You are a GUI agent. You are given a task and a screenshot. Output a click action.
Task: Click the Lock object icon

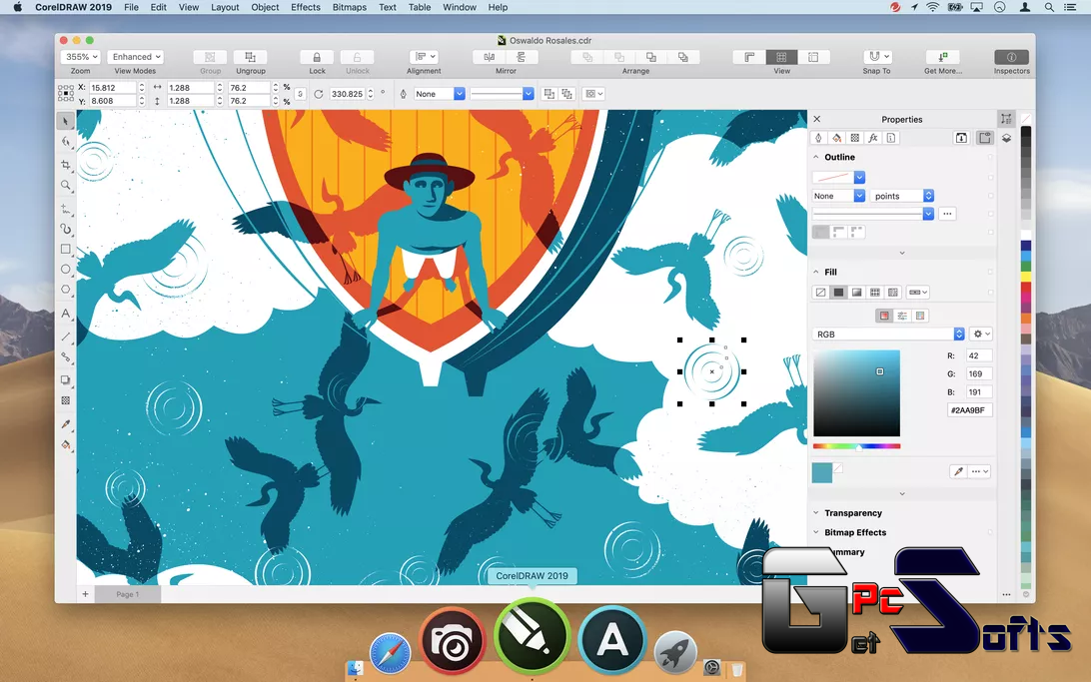pyautogui.click(x=317, y=57)
